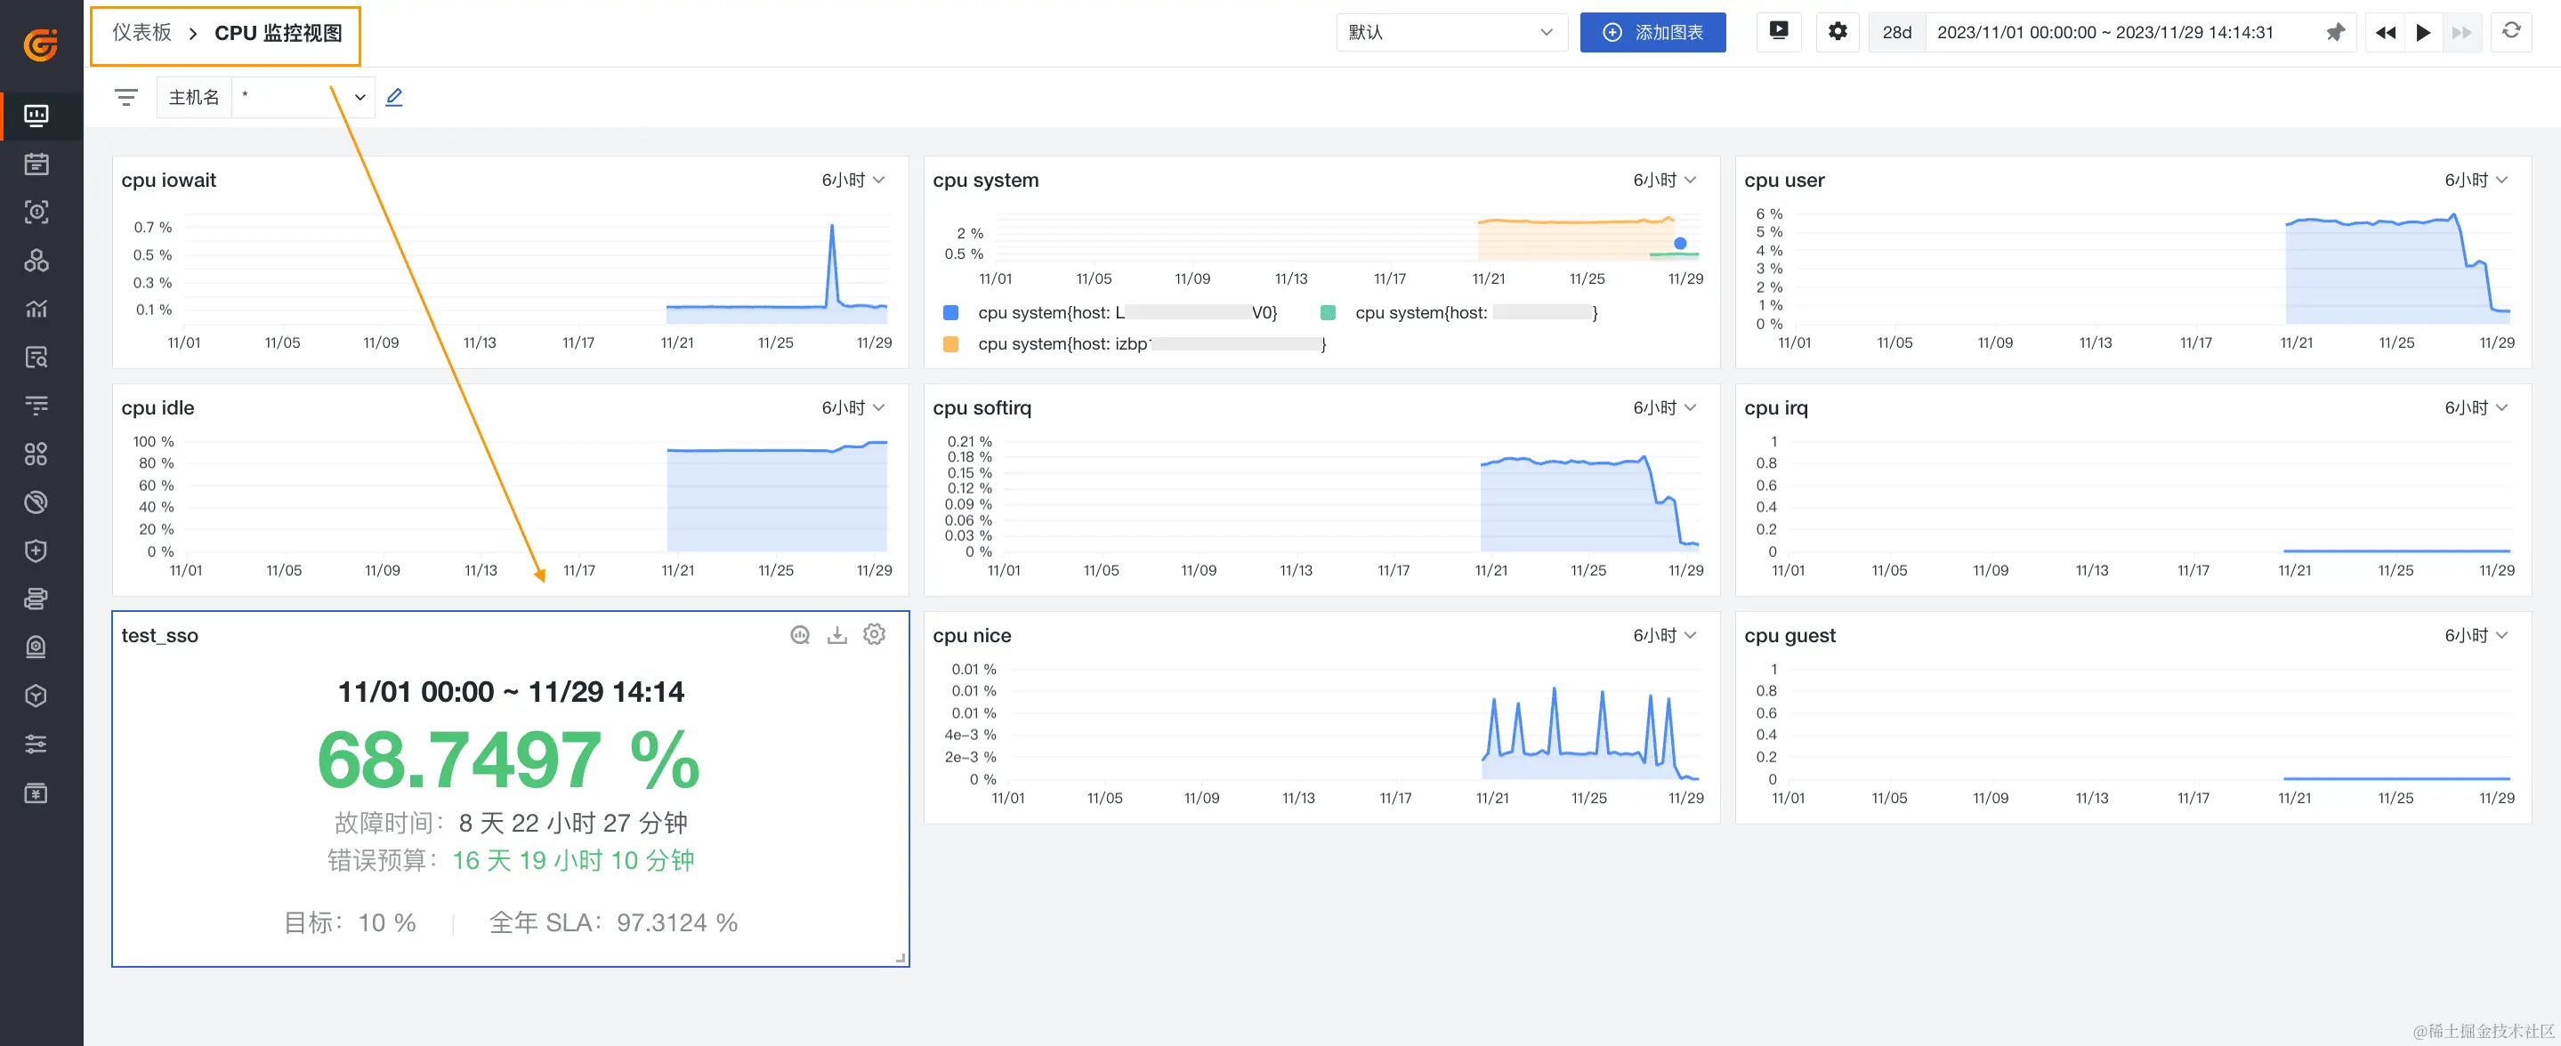2561x1046 pixels.
Task: Open the 默认 dropdown selector
Action: pos(1450,33)
